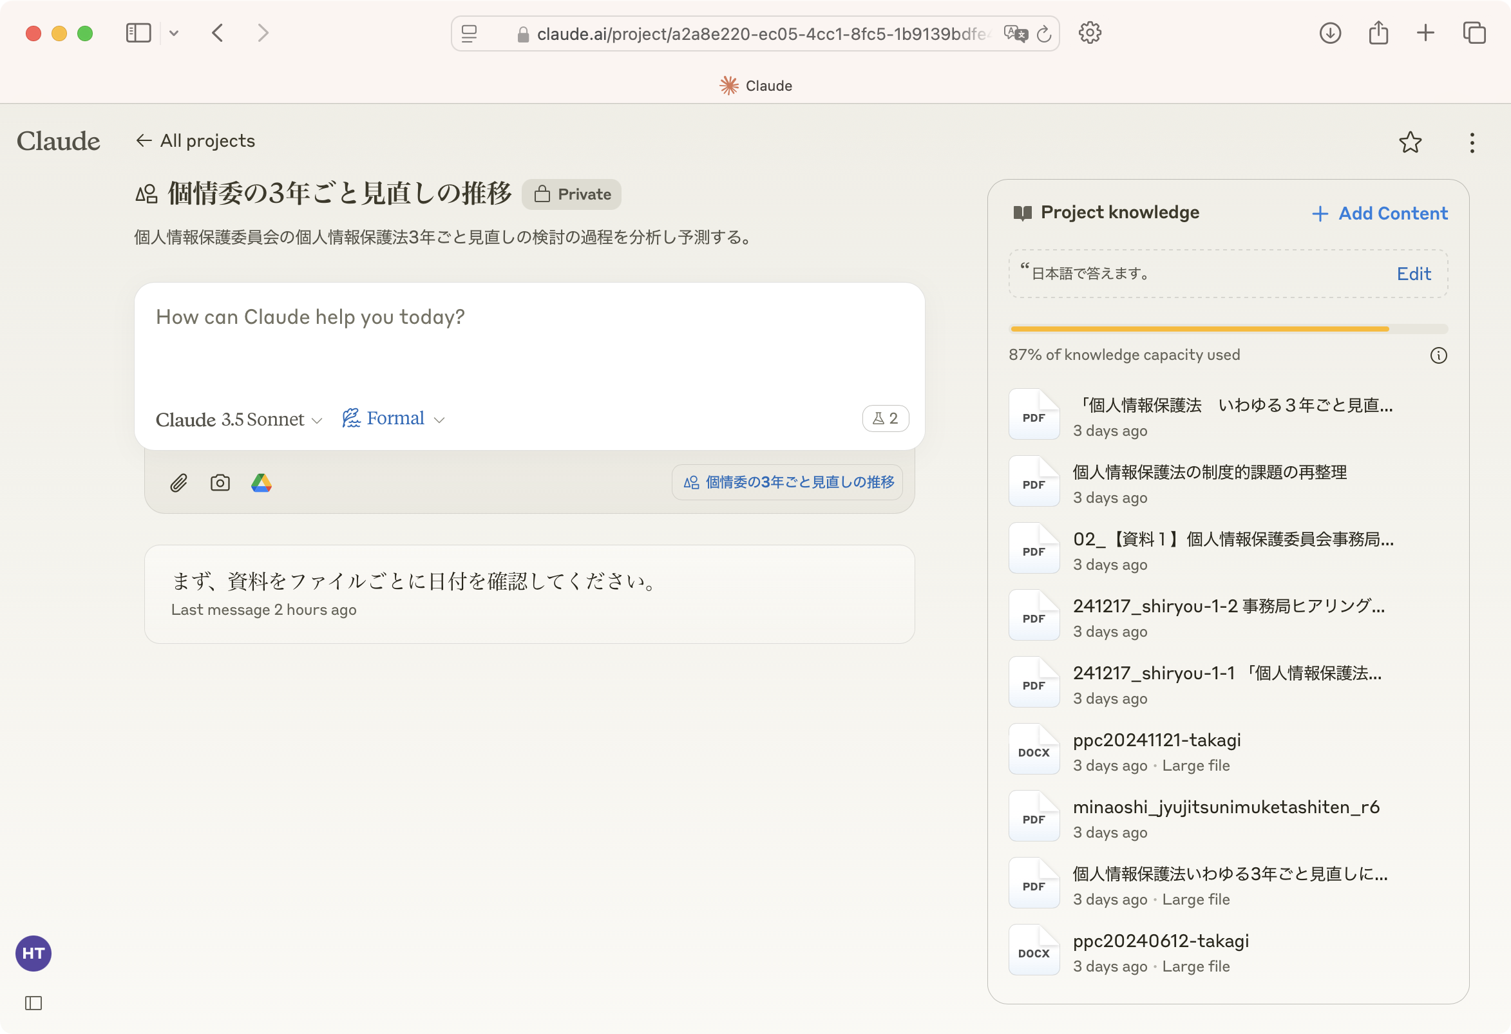Go forward with the browser forward arrow

pyautogui.click(x=263, y=33)
